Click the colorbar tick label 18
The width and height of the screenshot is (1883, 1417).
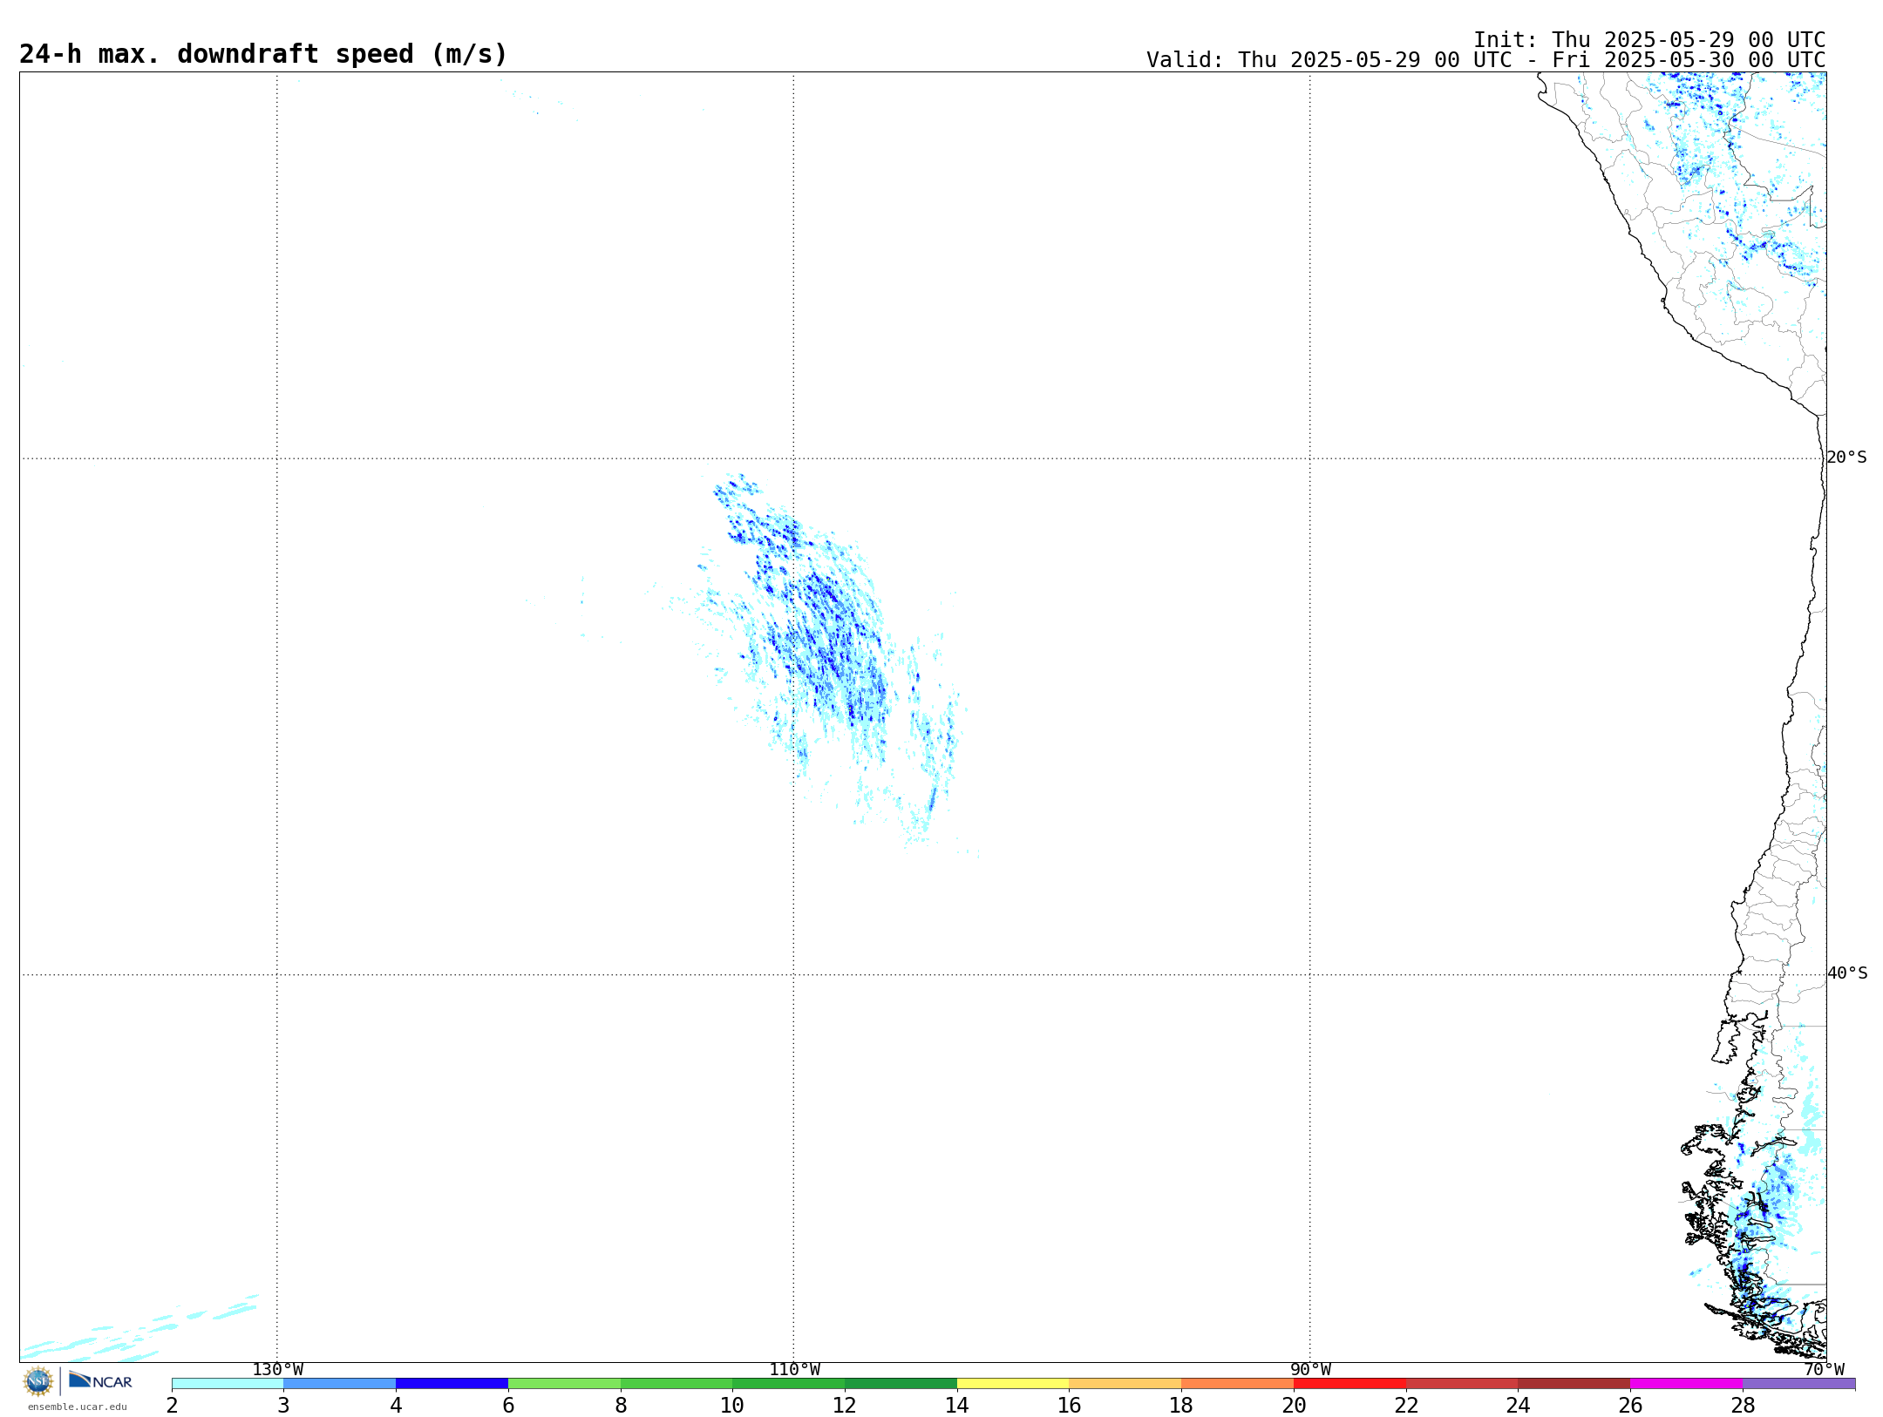click(1181, 1405)
